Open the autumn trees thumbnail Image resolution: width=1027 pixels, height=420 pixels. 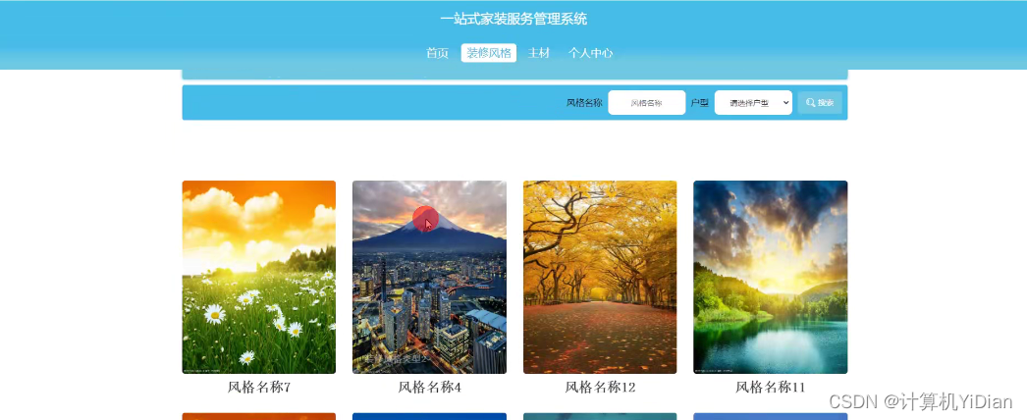click(x=600, y=278)
